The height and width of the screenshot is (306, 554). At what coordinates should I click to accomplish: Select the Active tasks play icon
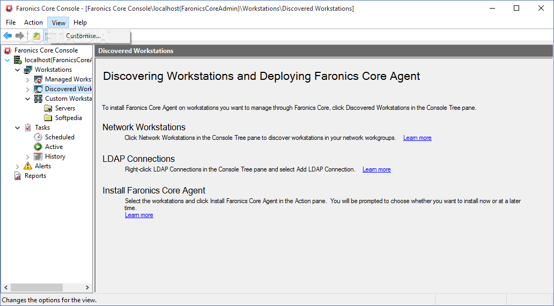[x=38, y=147]
